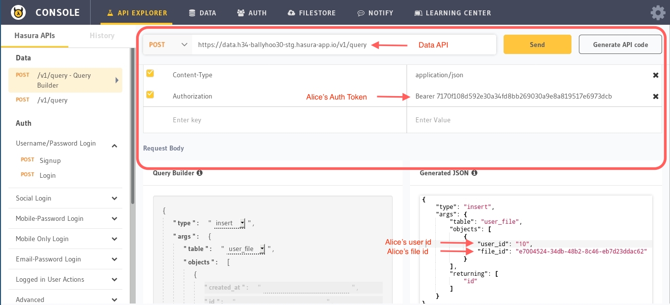This screenshot has height=305, width=670.
Task: Select the History sidebar tab
Action: tap(102, 36)
